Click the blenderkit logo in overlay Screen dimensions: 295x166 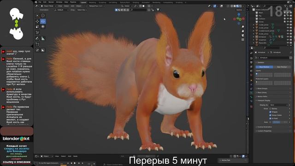(x=17, y=139)
